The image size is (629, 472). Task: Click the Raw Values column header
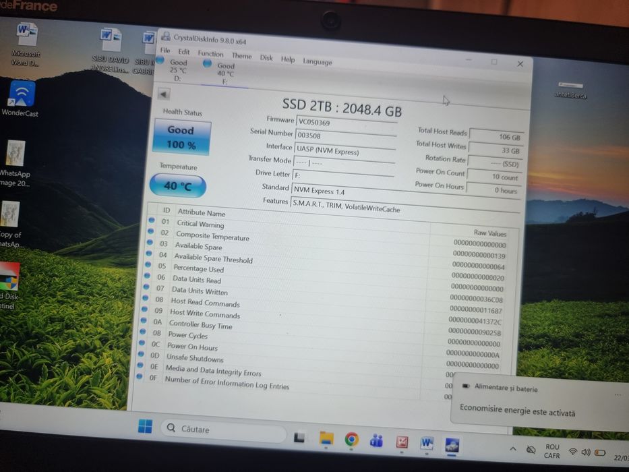pyautogui.click(x=490, y=233)
